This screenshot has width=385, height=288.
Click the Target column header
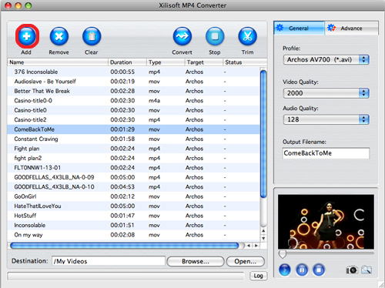(204, 62)
